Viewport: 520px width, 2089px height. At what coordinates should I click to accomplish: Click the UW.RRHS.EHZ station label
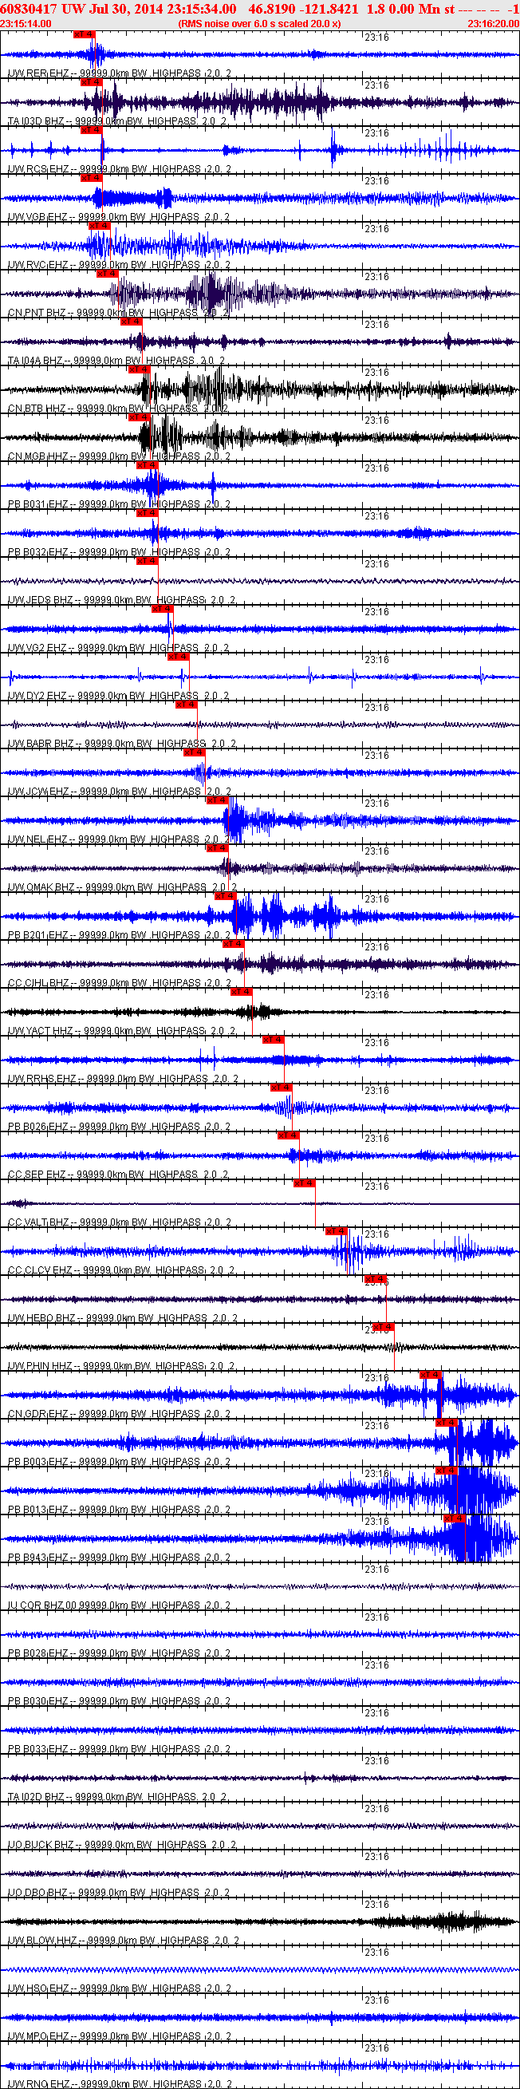(123, 1078)
